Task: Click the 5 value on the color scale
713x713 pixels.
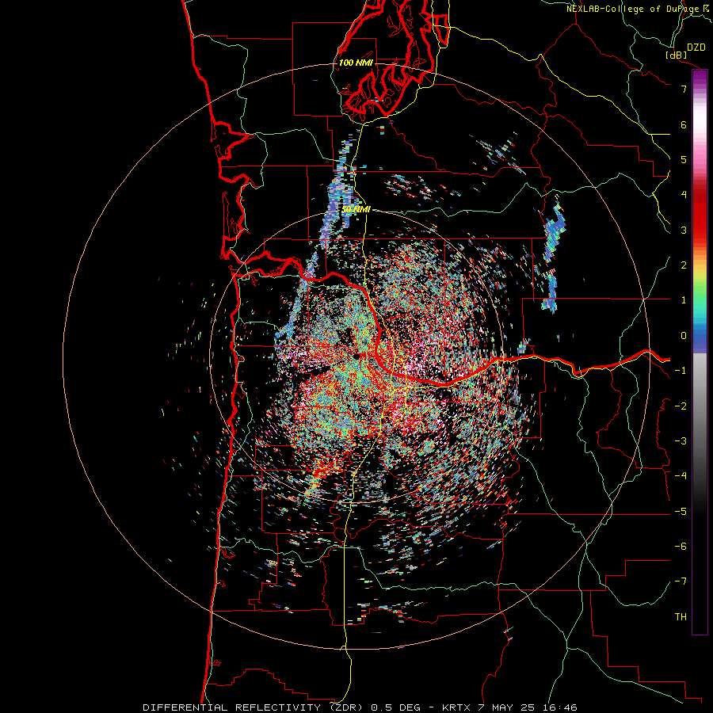Action: [x=684, y=159]
